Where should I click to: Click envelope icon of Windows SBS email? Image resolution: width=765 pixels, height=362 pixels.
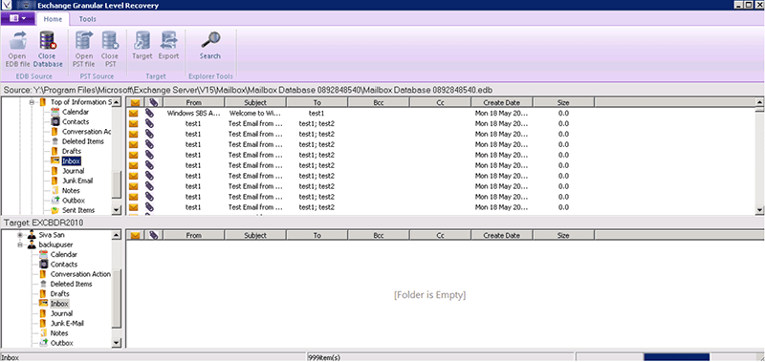click(x=133, y=113)
